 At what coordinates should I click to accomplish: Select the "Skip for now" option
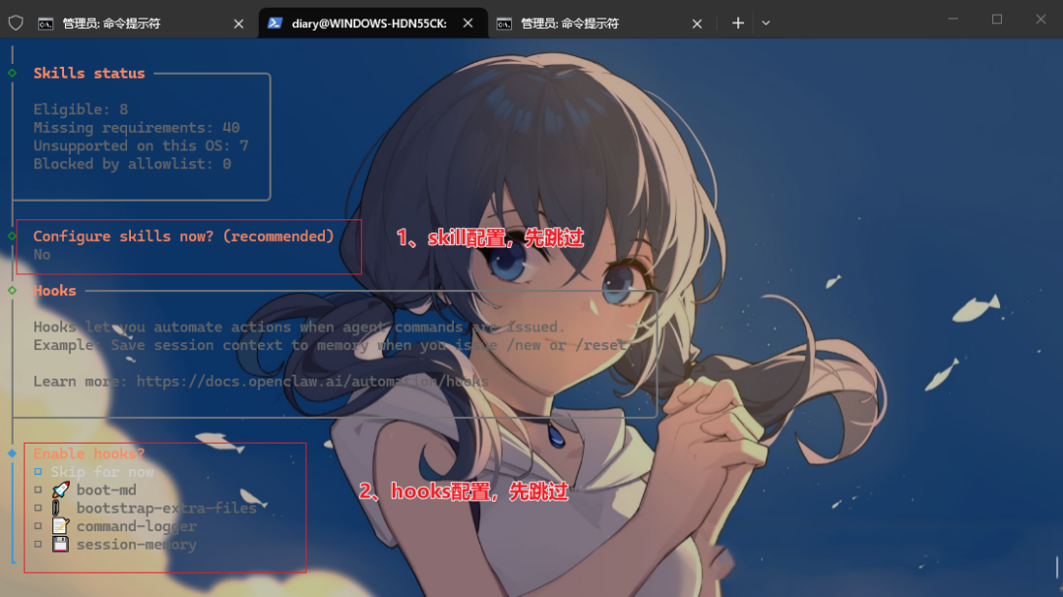102,471
